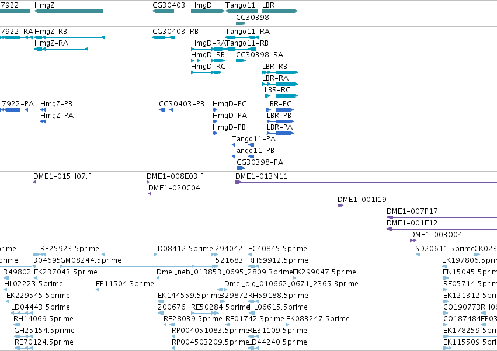This screenshot has width=497, height=351.
Task: Click the LBR-PB protein label
Action: click(x=279, y=116)
